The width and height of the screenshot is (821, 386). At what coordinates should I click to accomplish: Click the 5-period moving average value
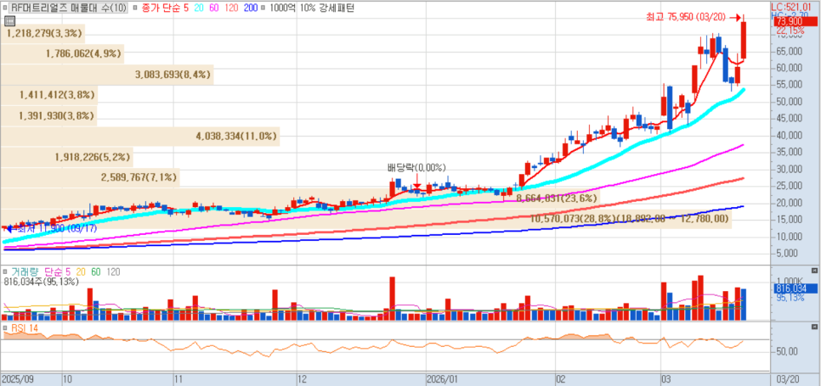(186, 8)
